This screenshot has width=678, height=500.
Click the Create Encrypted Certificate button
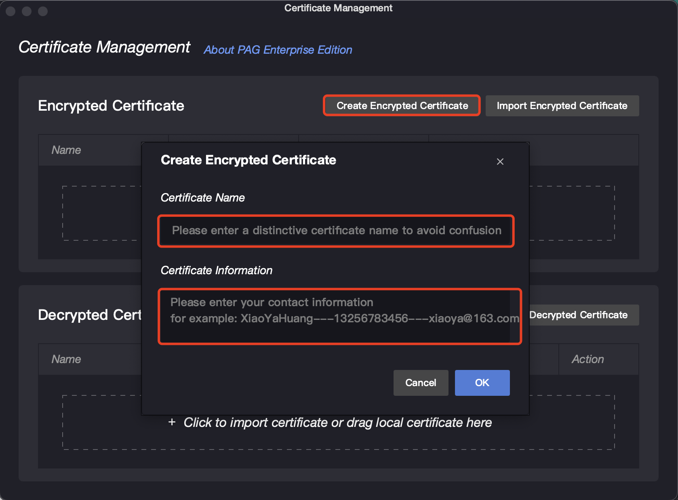402,106
